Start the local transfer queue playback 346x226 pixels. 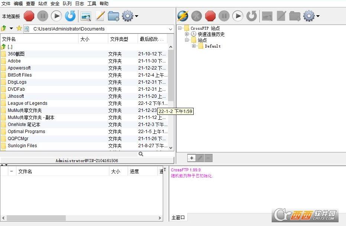pos(56,16)
